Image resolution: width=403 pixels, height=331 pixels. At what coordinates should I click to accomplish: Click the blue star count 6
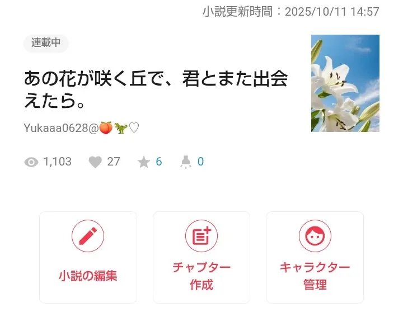pyautogui.click(x=159, y=162)
